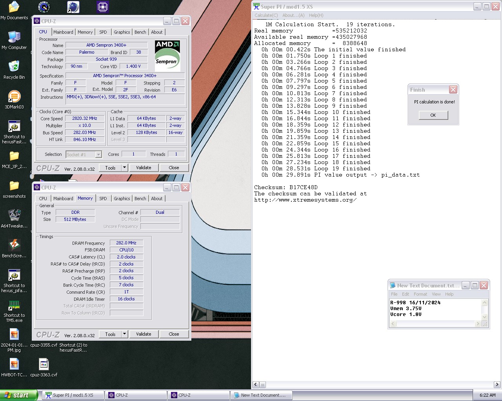
Task: Click OK in the Finish dialog
Action: click(x=433, y=115)
